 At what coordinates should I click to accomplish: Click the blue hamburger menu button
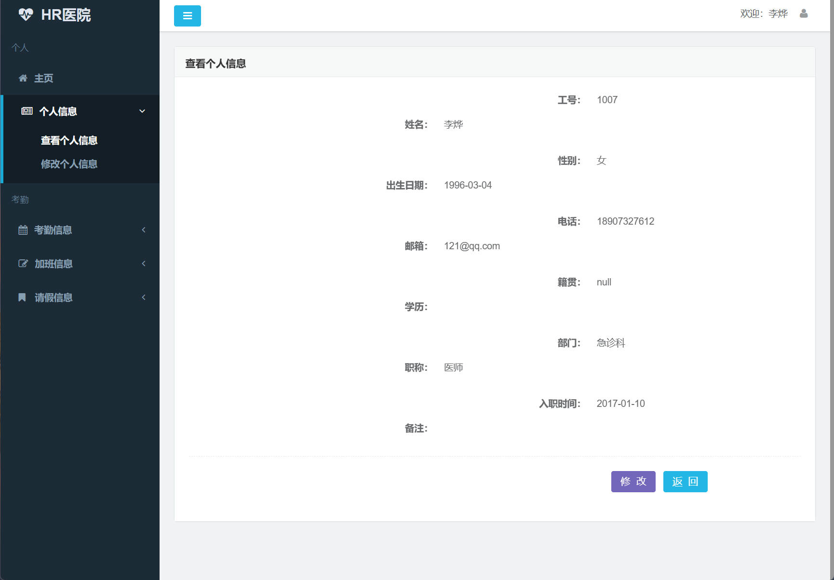click(188, 15)
